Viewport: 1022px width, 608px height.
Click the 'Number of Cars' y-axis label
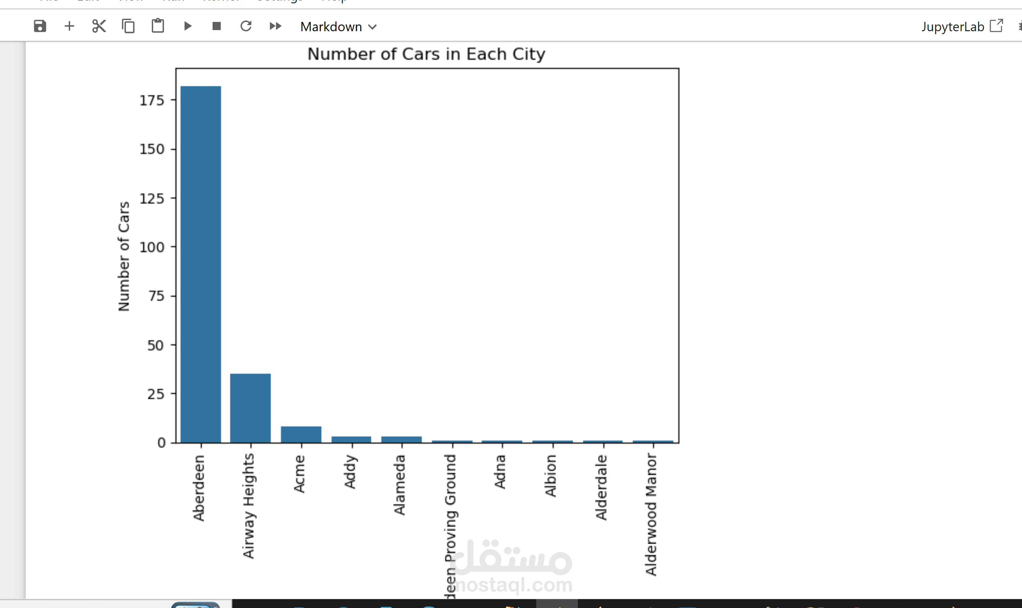[x=124, y=257]
